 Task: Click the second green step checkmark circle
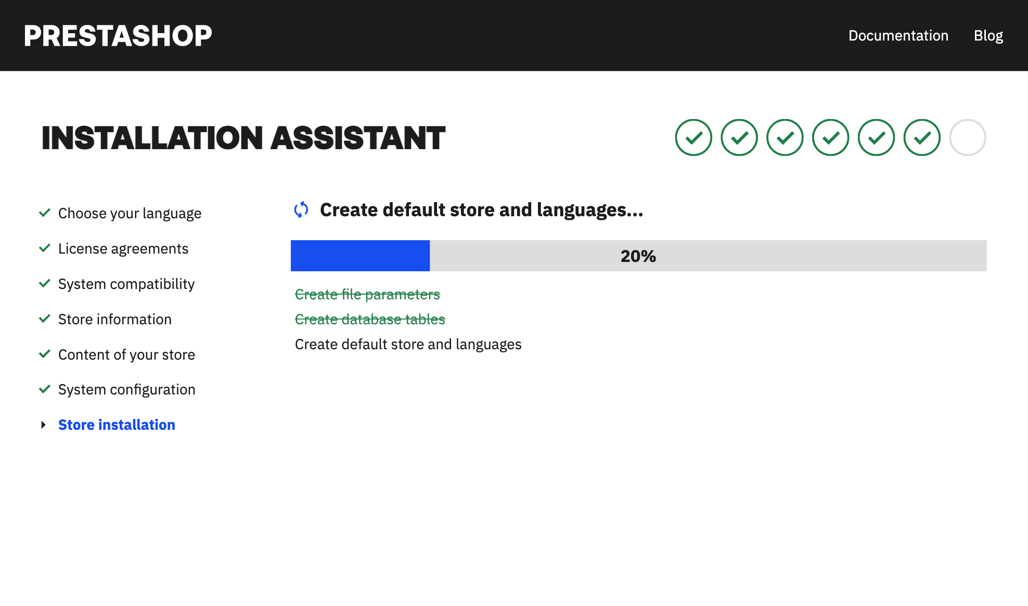tap(739, 138)
